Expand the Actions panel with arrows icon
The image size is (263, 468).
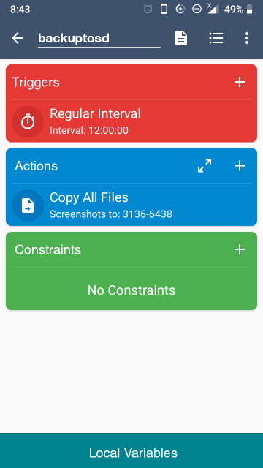click(x=205, y=166)
